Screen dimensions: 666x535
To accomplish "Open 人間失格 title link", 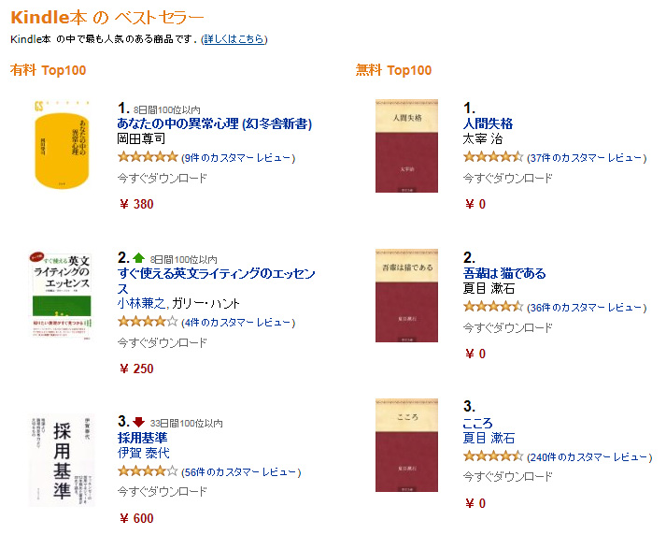I will (x=488, y=123).
